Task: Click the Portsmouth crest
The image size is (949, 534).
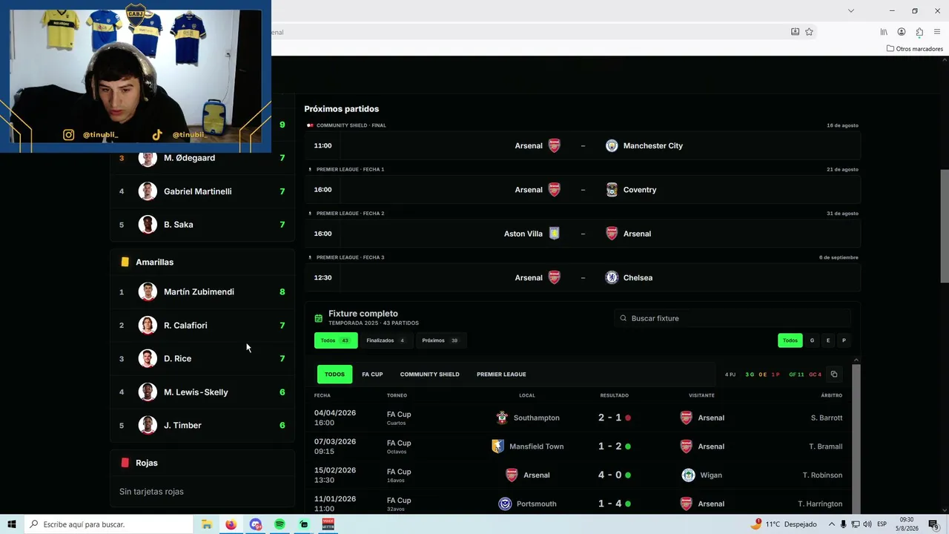Action: click(x=505, y=504)
